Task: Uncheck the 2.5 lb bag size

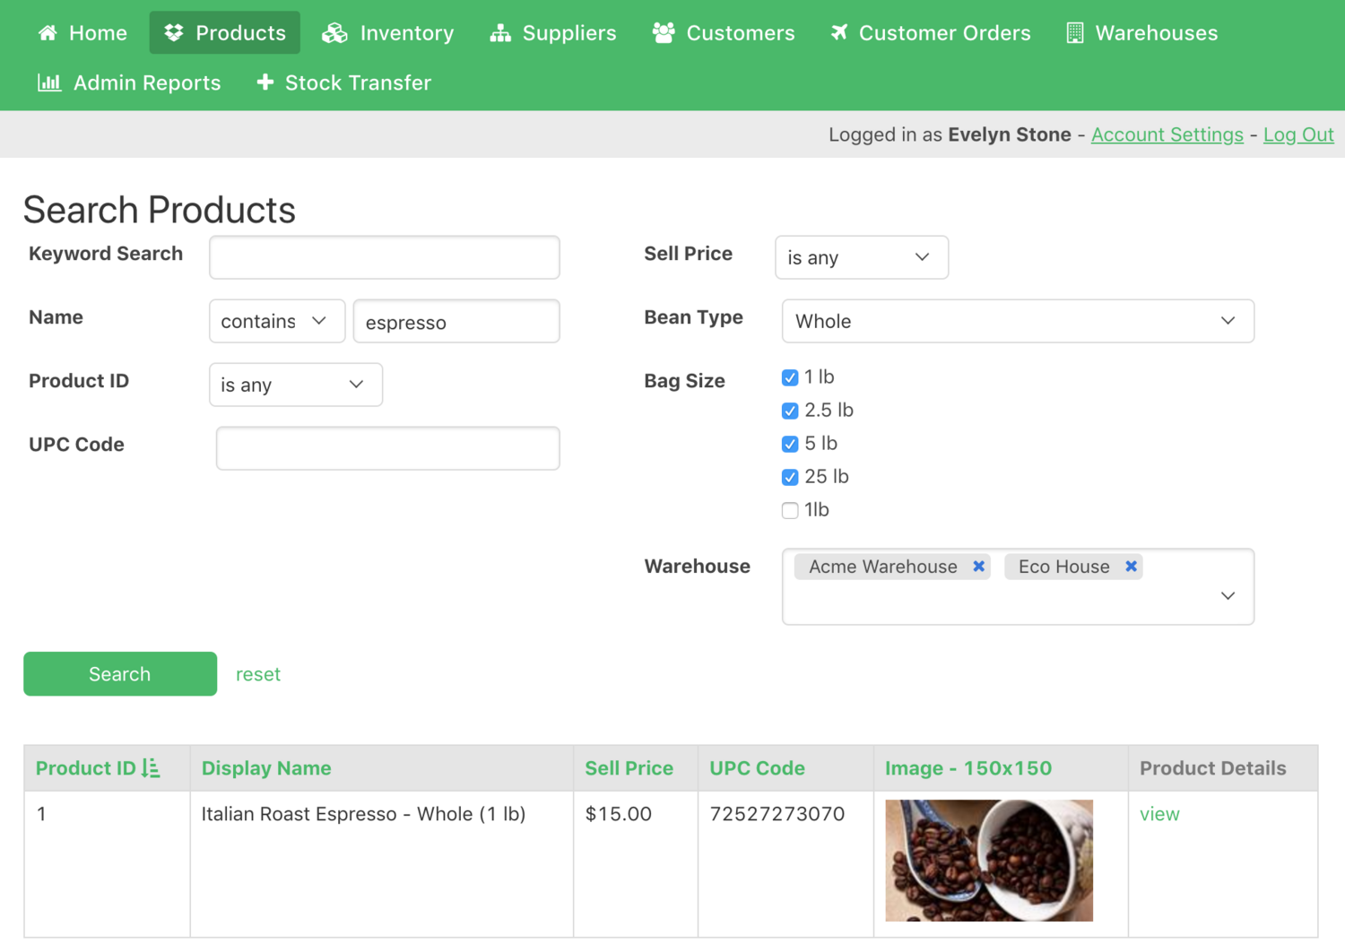Action: (790, 411)
